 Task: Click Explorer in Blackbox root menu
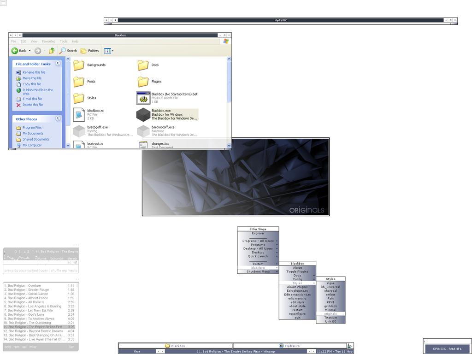pos(258,233)
